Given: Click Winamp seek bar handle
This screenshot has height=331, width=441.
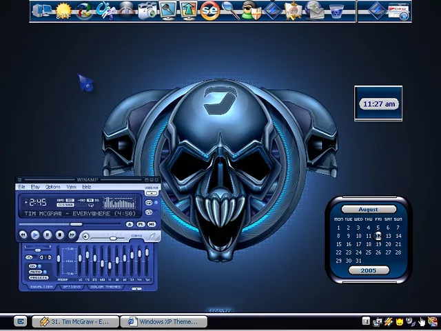Looking at the screenshot, I should [76, 224].
